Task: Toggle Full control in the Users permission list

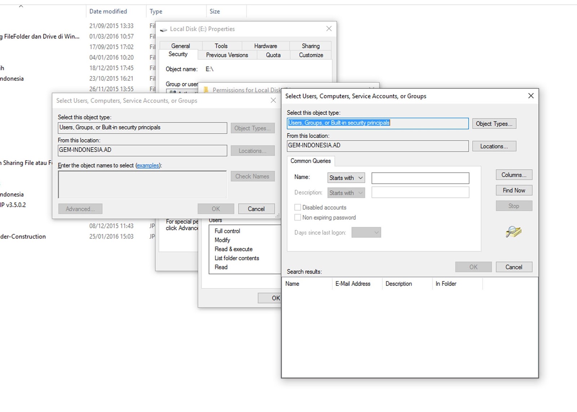Action: click(x=226, y=231)
